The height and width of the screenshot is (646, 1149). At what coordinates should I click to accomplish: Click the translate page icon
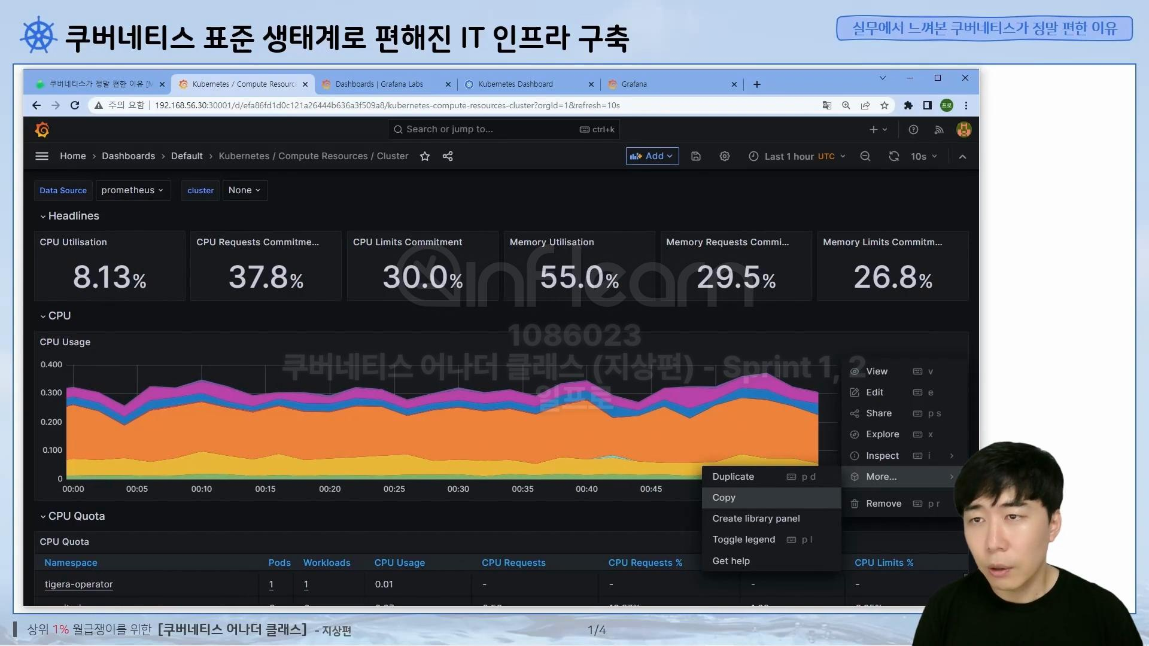pos(827,105)
